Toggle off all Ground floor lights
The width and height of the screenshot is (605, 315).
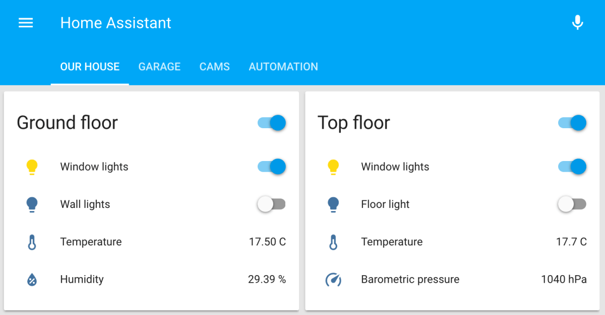[272, 123]
